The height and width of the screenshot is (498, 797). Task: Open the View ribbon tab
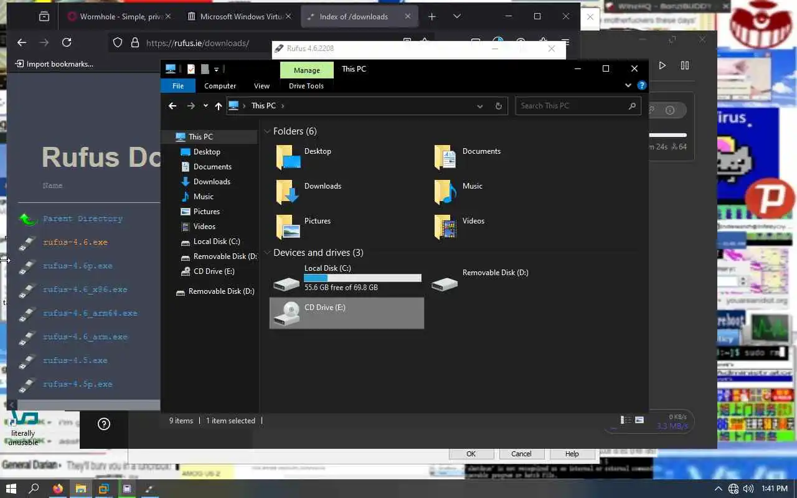pyautogui.click(x=262, y=86)
